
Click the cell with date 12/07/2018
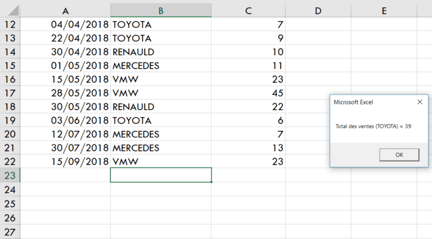(65, 134)
